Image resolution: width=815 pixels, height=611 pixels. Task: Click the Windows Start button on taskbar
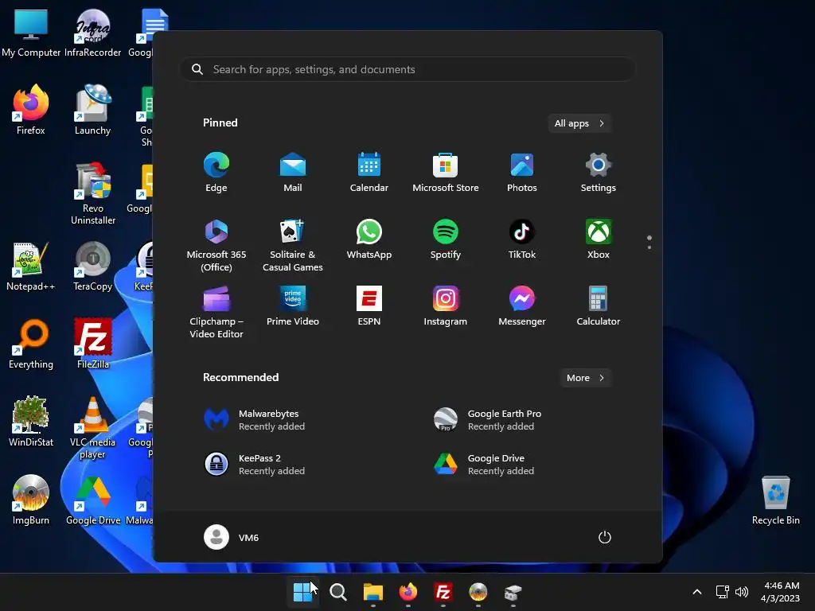[x=302, y=592]
